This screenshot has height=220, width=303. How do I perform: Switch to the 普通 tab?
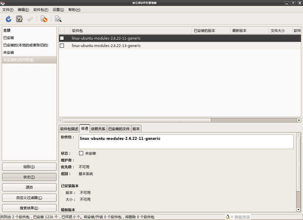coord(85,128)
